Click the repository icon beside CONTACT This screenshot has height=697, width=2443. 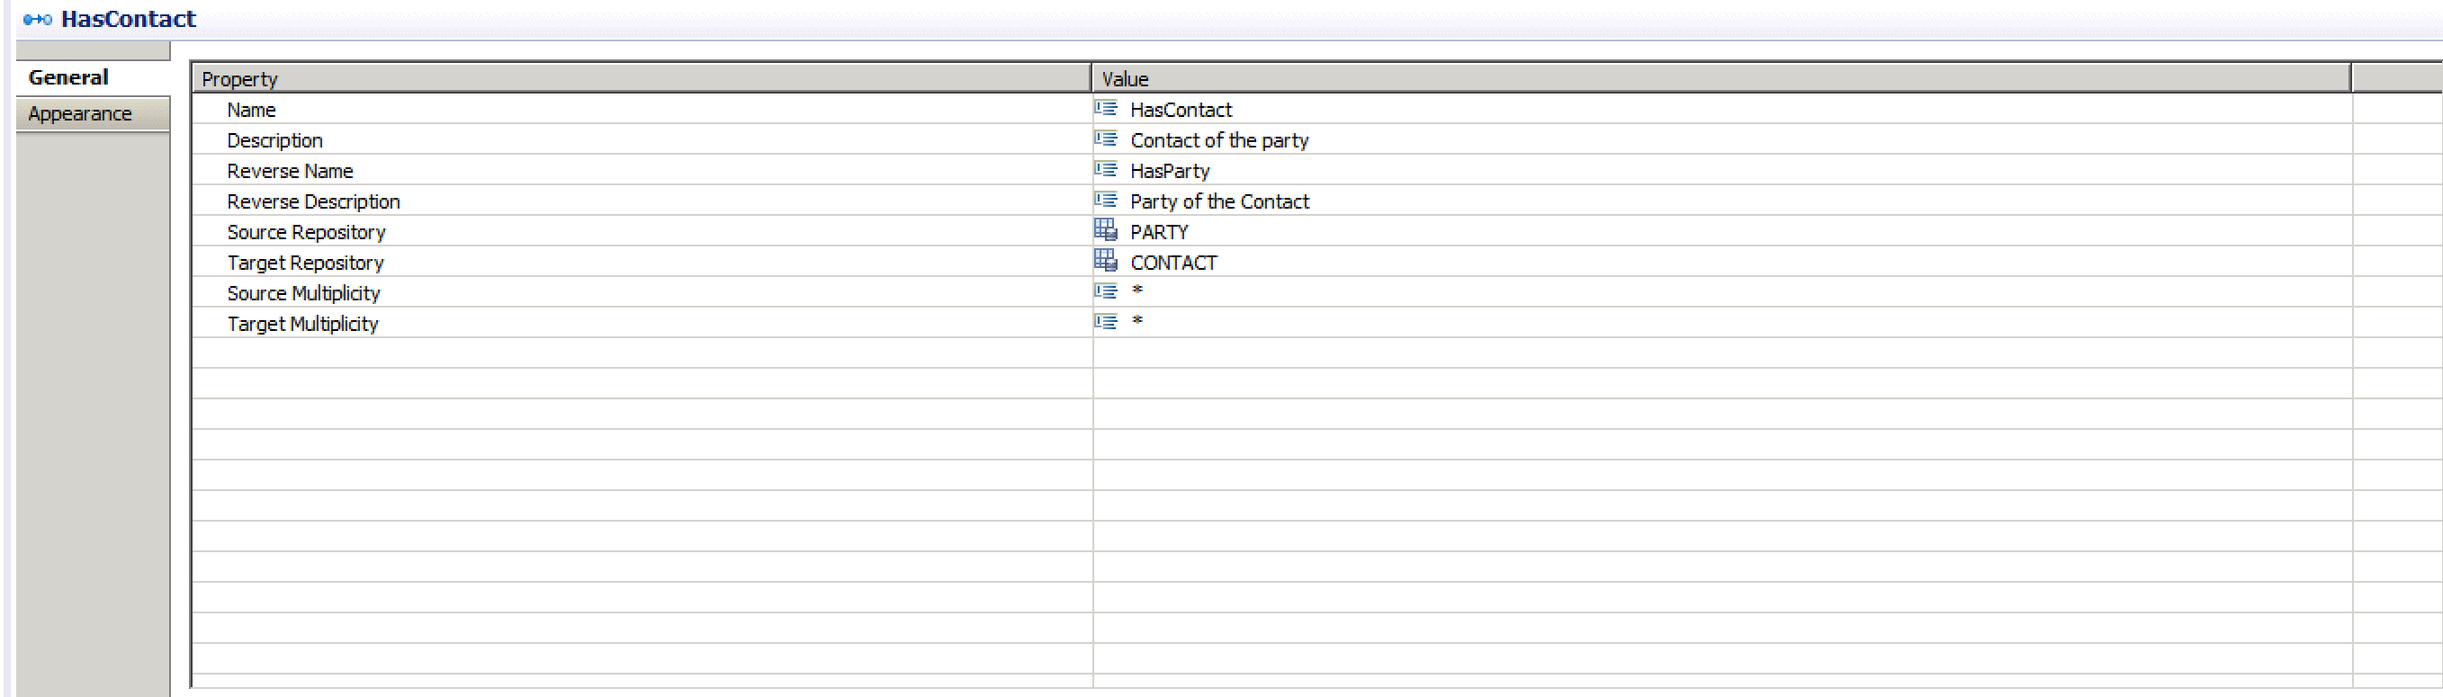(x=1106, y=260)
